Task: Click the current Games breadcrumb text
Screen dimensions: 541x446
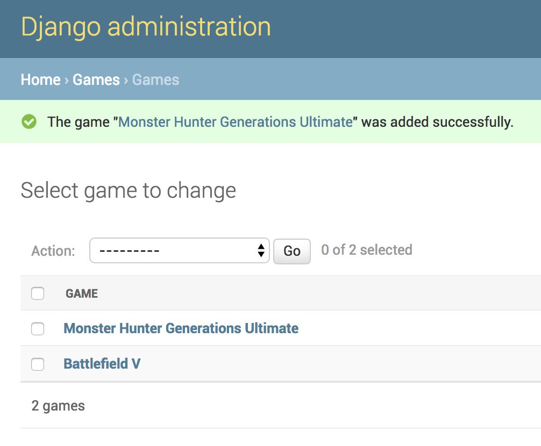Action: (155, 80)
